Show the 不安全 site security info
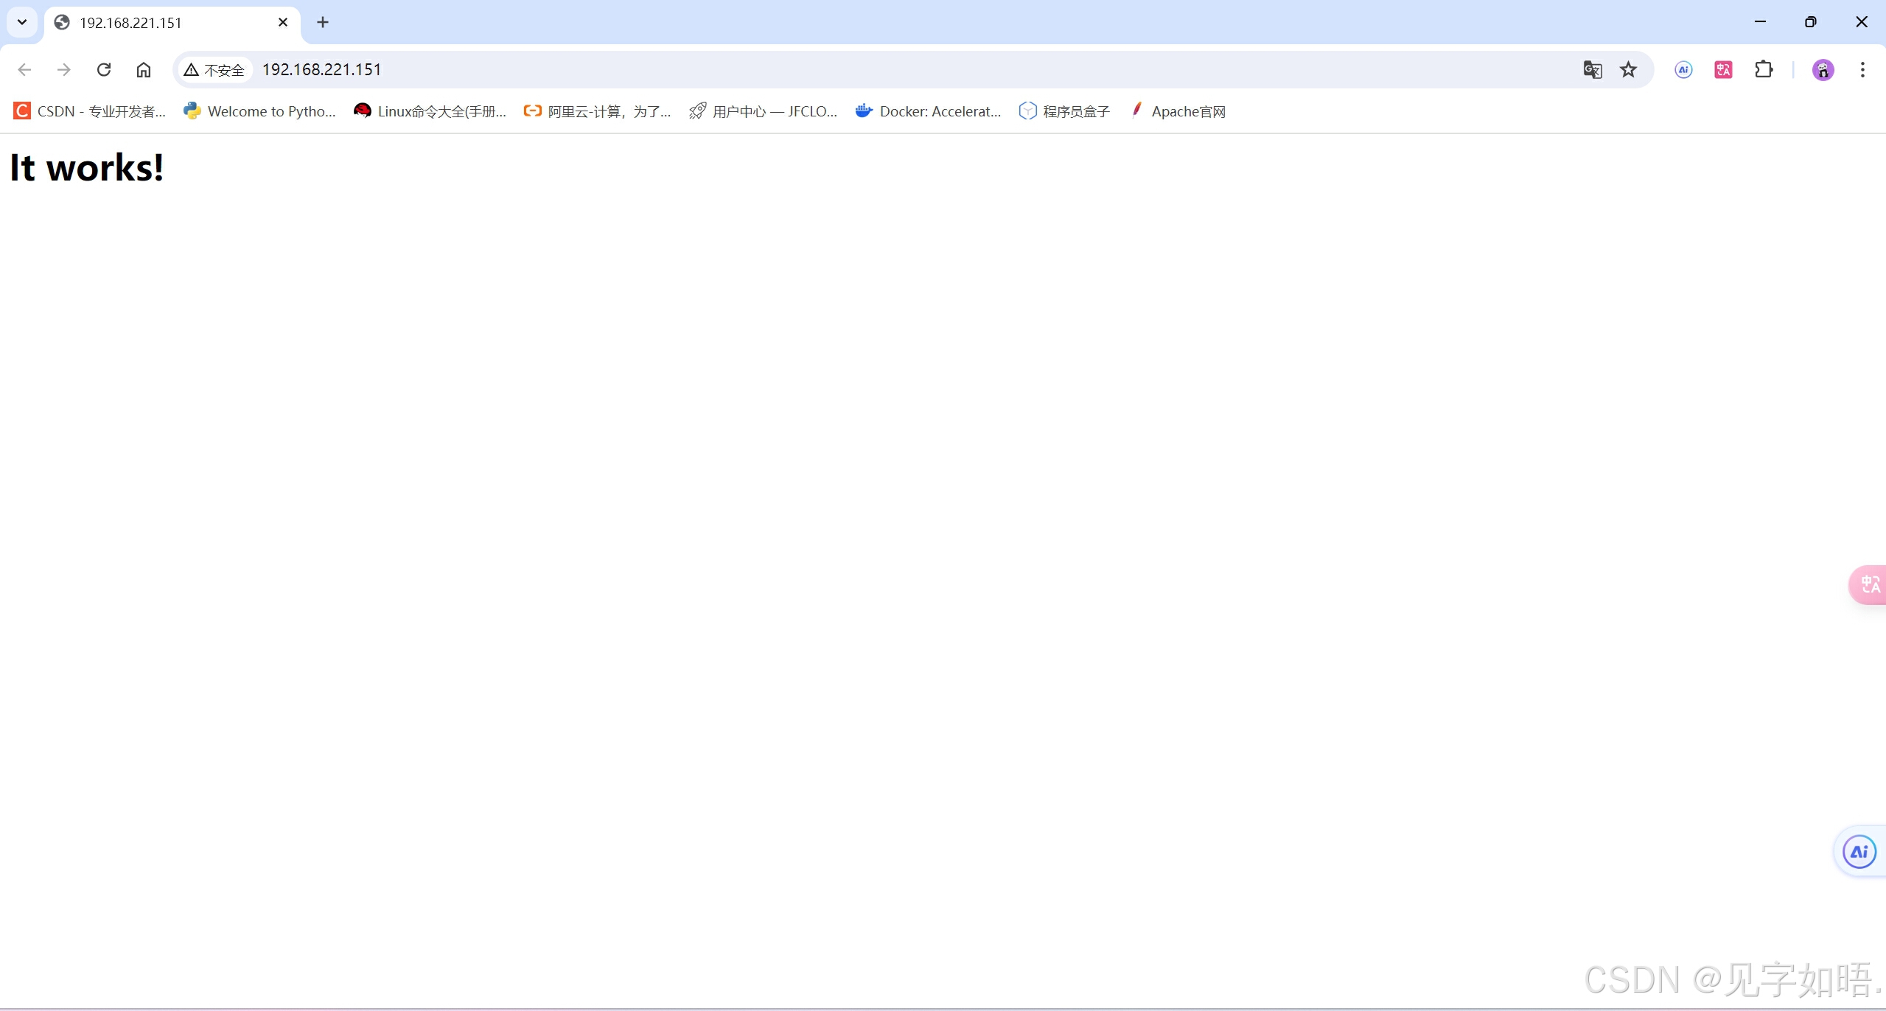Screen dimensions: 1886x1011 coord(214,69)
